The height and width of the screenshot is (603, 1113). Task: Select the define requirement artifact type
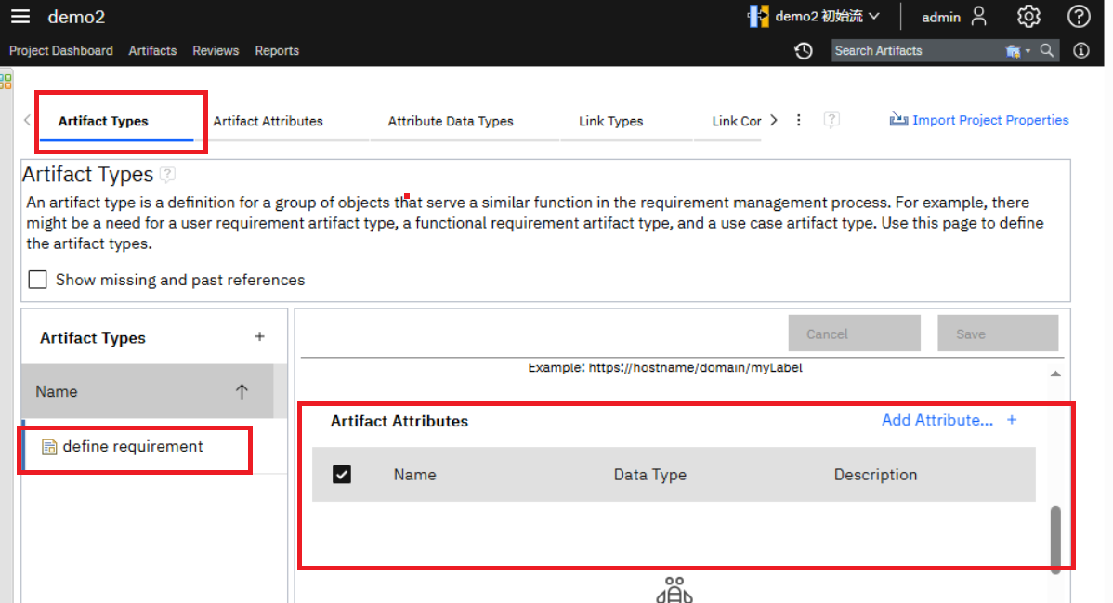tap(132, 447)
